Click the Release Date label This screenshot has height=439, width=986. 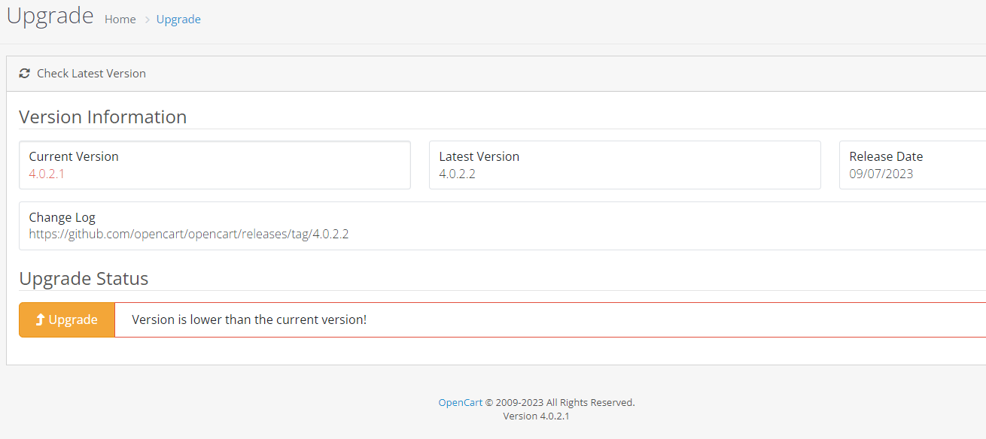pyautogui.click(x=886, y=156)
